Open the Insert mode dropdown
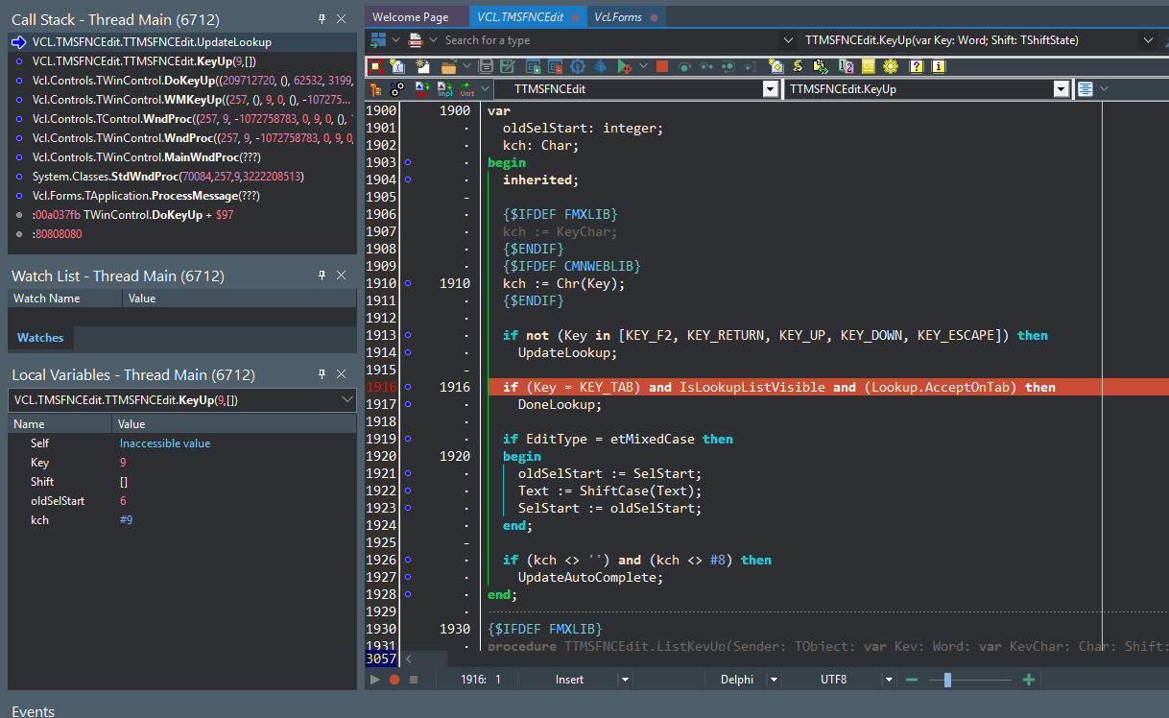The height and width of the screenshot is (718, 1169). [x=625, y=680]
